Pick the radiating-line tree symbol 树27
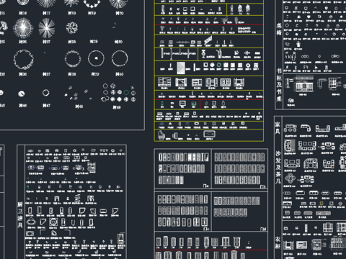346x259 pixels. coord(47,28)
